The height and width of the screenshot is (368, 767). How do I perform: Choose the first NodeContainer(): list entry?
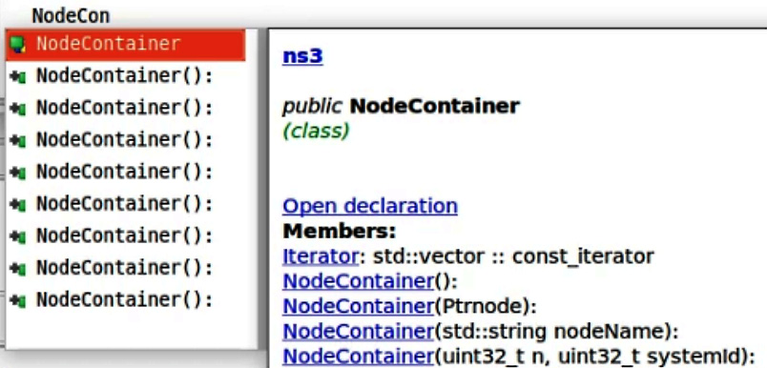coord(125,76)
